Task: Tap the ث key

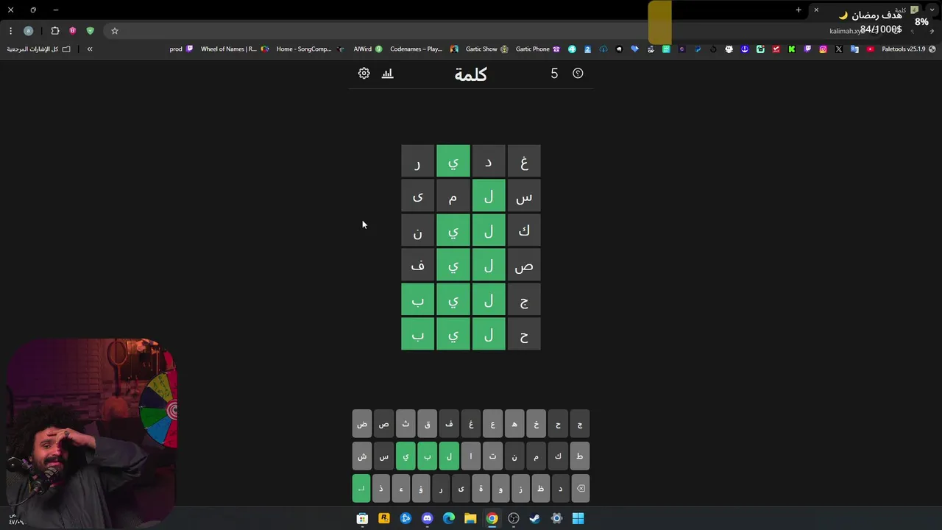Action: tap(406, 424)
